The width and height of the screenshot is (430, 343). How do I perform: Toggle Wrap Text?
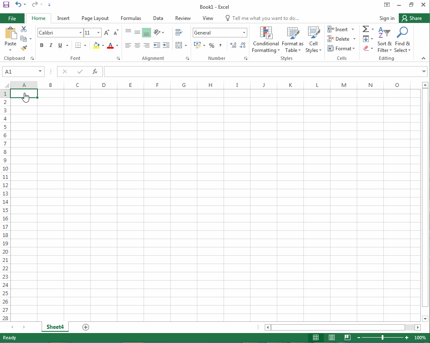coord(179,32)
